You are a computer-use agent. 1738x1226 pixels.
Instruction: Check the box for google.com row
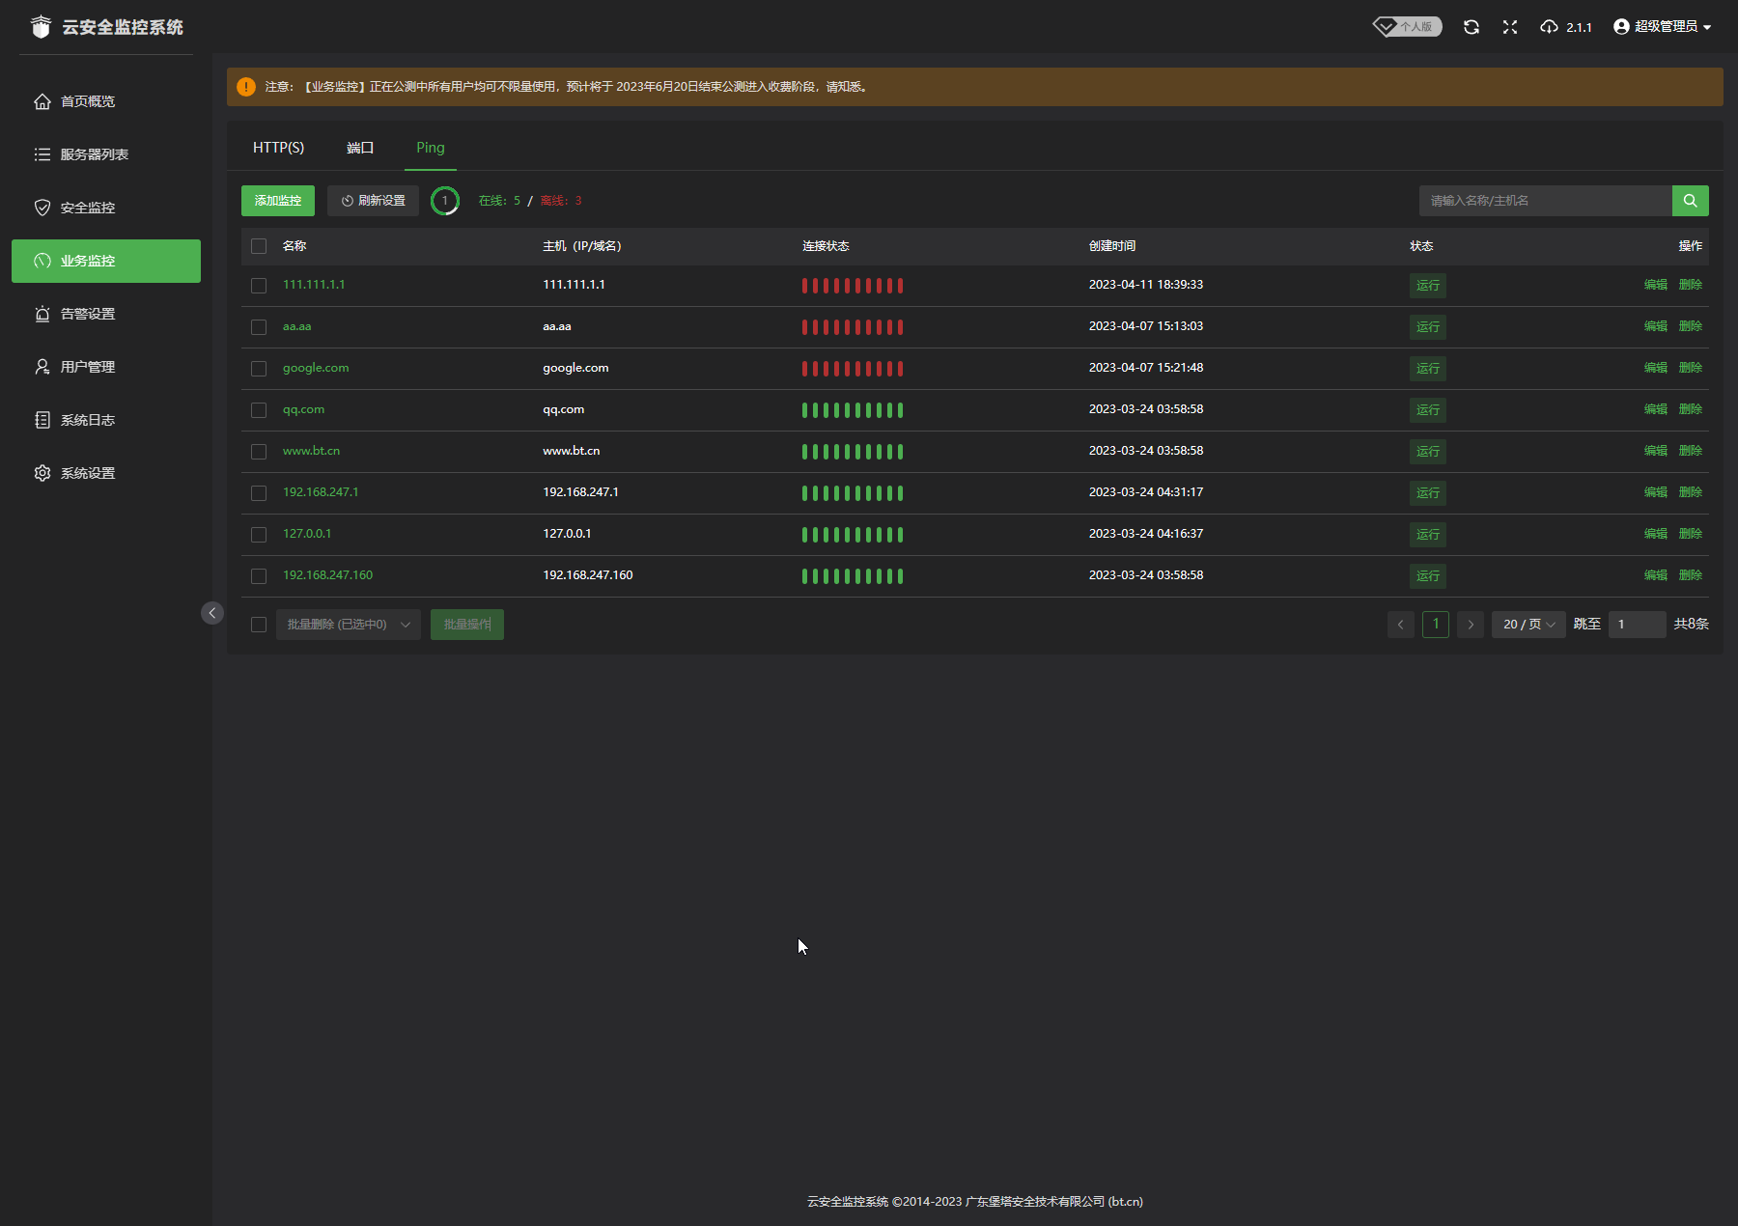259,369
